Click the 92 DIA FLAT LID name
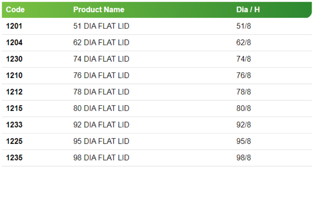The image size is (317, 201). pos(101,125)
